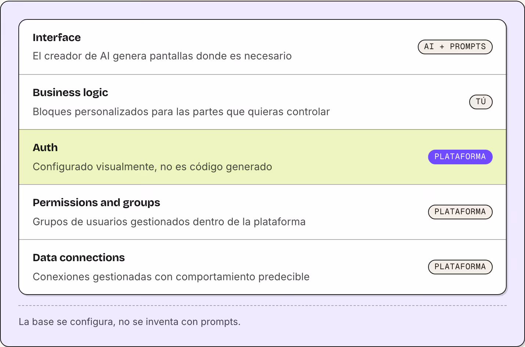Viewport: 525px width, 347px height.
Task: Click the AI + PROMPTS badge
Action: pyautogui.click(x=455, y=47)
